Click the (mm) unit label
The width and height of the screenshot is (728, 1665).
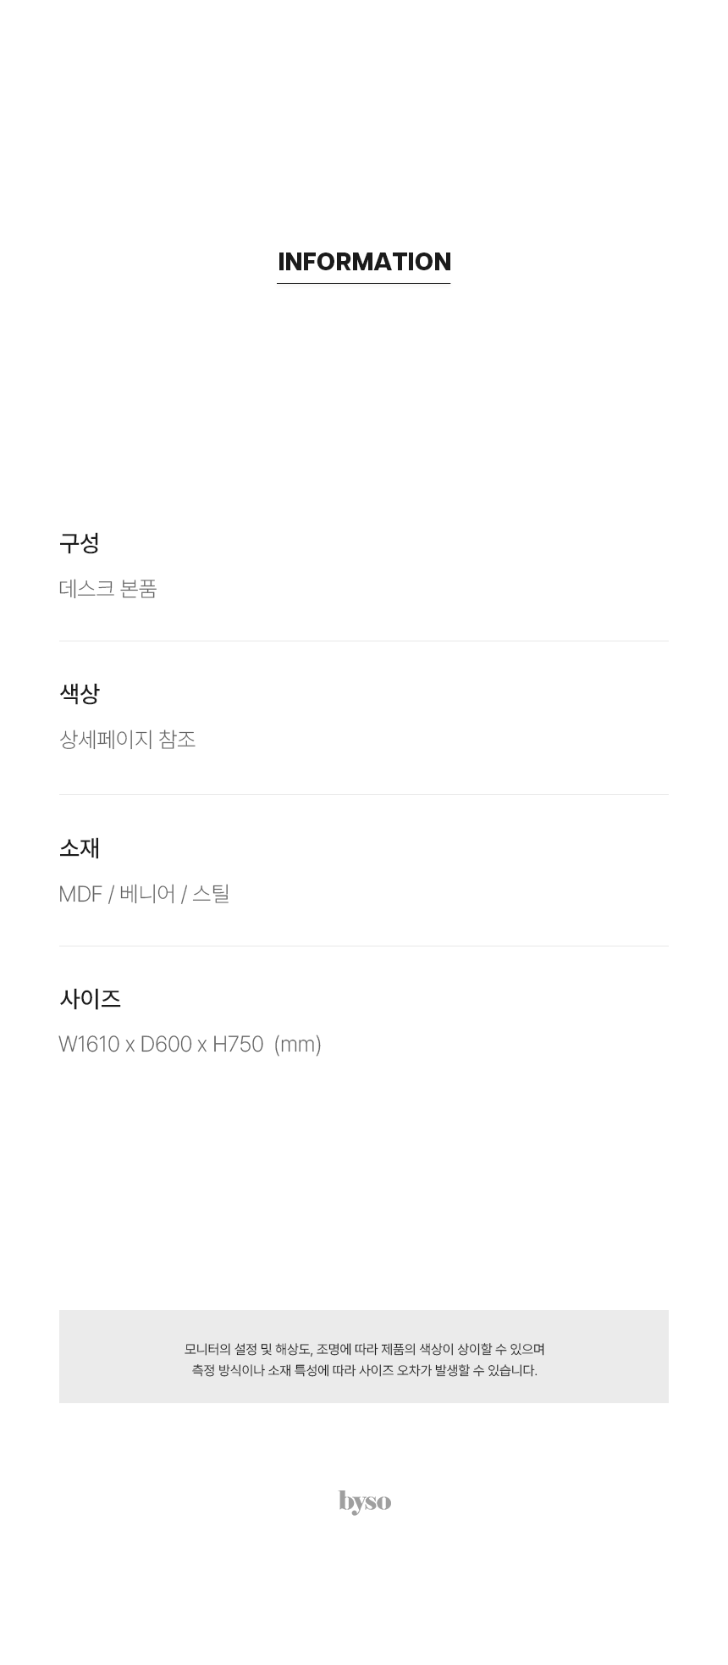(298, 1045)
